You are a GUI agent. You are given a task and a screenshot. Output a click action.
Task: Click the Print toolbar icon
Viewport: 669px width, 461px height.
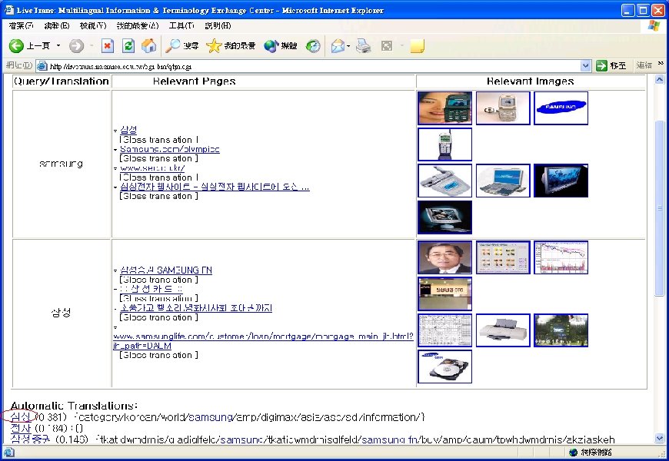363,45
